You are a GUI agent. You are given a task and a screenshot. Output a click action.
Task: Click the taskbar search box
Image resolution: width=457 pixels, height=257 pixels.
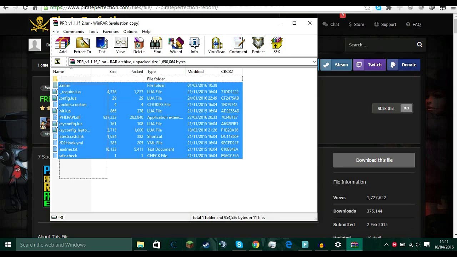click(74, 245)
